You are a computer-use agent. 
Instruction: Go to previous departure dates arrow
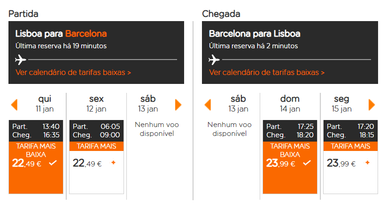pos(14,105)
